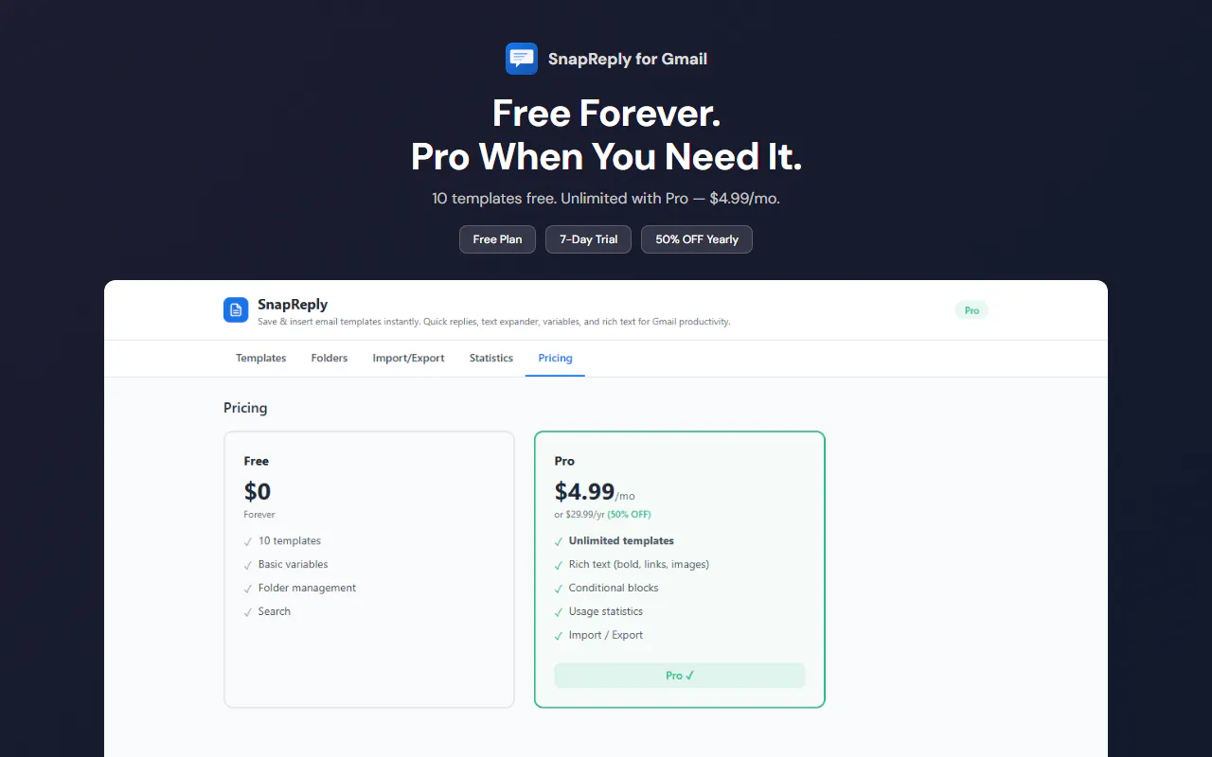Click the $0 price text
1212x757 pixels.
(258, 491)
